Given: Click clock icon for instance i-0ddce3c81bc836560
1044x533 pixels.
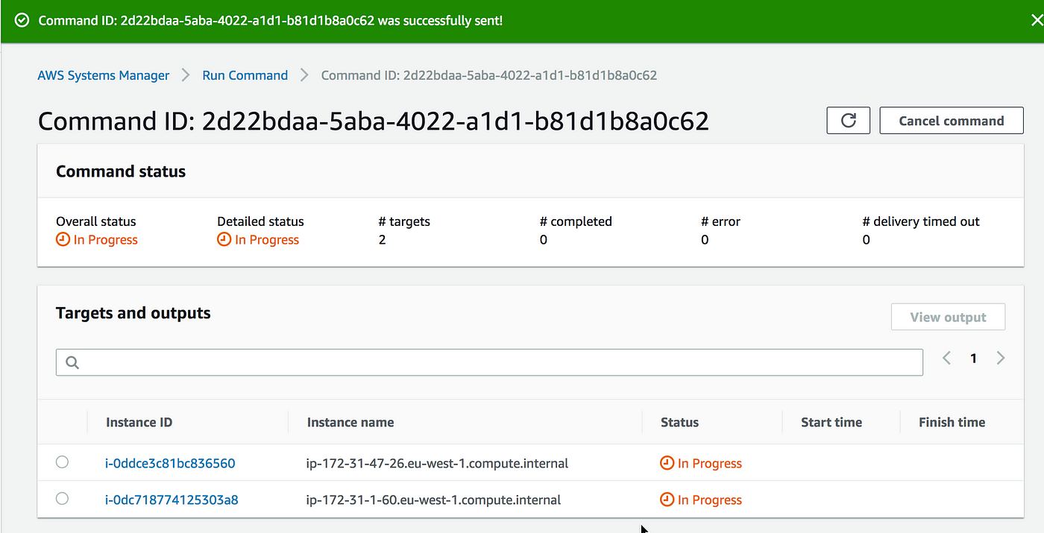Looking at the screenshot, I should (667, 464).
